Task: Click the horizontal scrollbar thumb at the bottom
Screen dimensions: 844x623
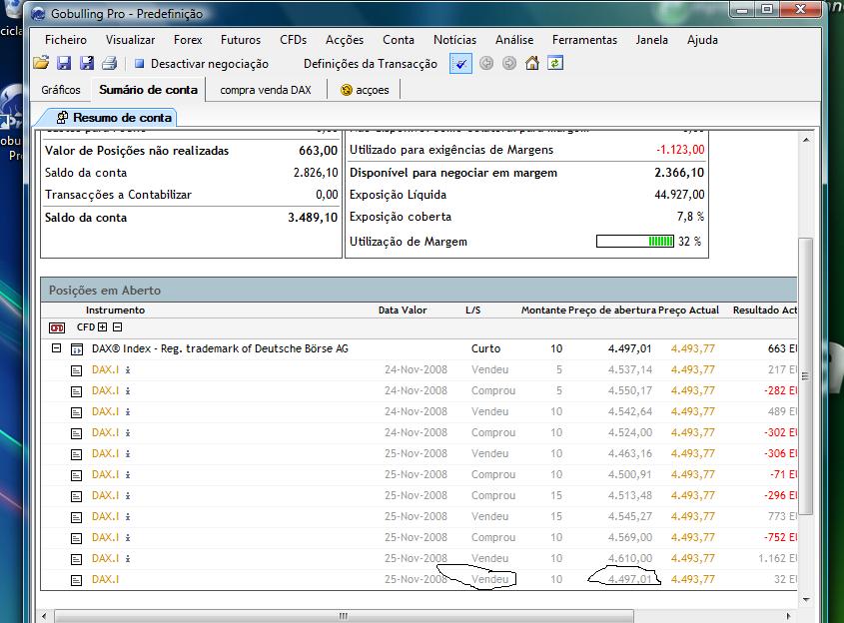Action: [345, 616]
